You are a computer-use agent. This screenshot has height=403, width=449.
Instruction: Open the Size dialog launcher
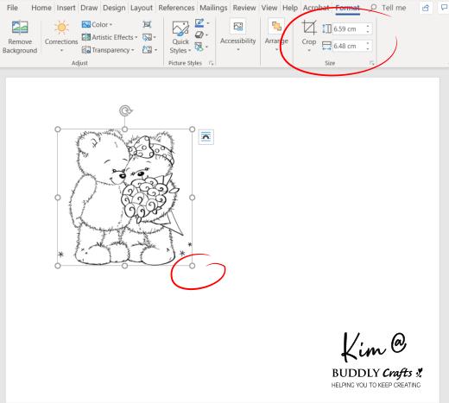point(371,63)
